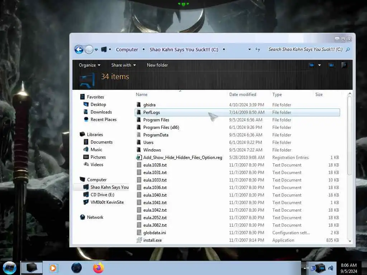Open the clock showing 8:06 AM
Screen dimensions: 367x275
(348, 268)
